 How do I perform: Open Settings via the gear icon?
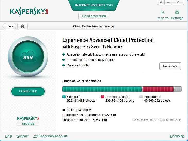click(177, 12)
